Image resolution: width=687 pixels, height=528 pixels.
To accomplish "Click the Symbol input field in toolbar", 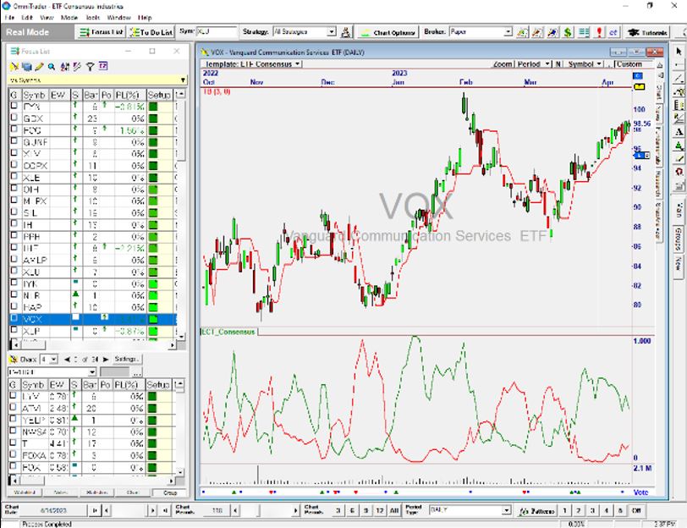I will 217,32.
